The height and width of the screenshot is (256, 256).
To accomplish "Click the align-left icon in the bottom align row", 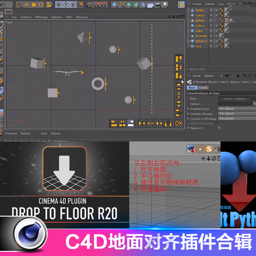I will click(x=114, y=123).
